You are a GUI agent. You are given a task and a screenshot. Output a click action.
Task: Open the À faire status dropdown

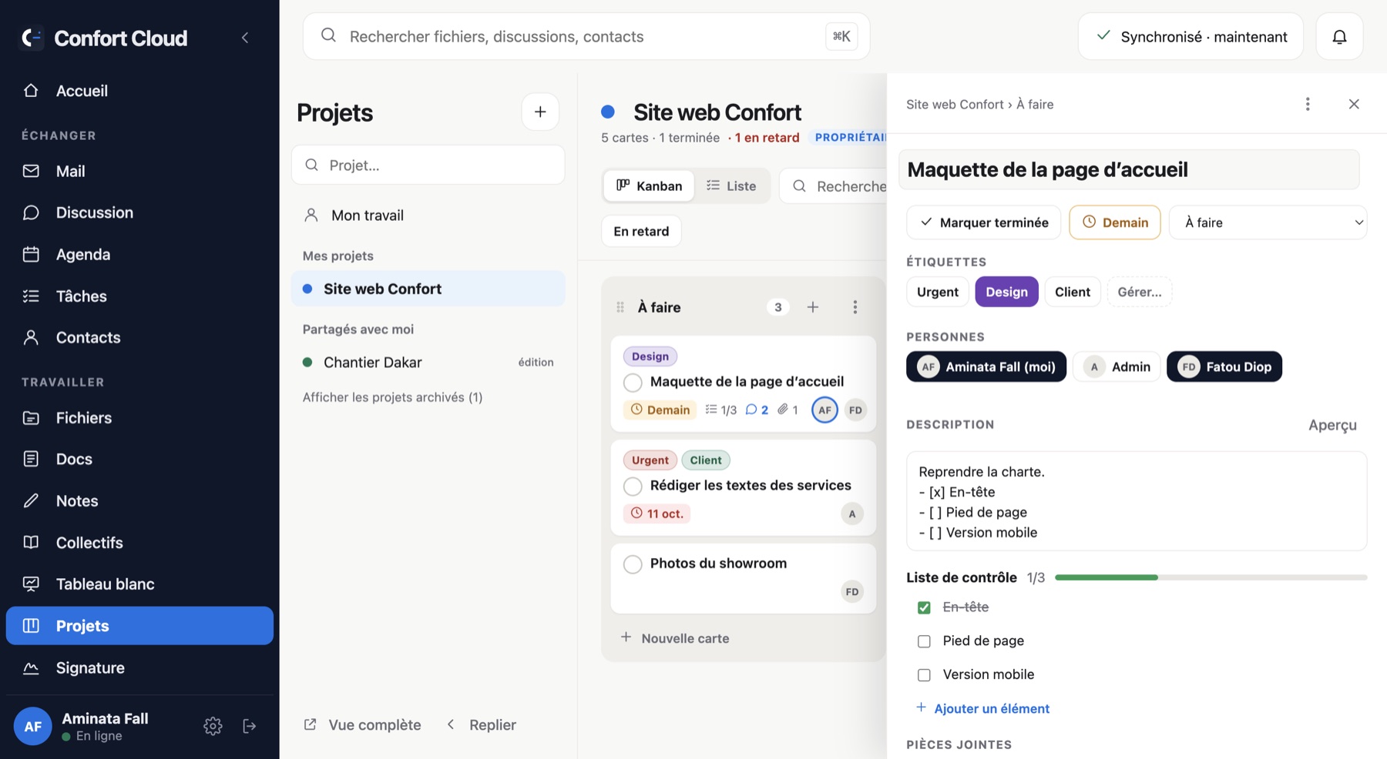[1268, 222]
